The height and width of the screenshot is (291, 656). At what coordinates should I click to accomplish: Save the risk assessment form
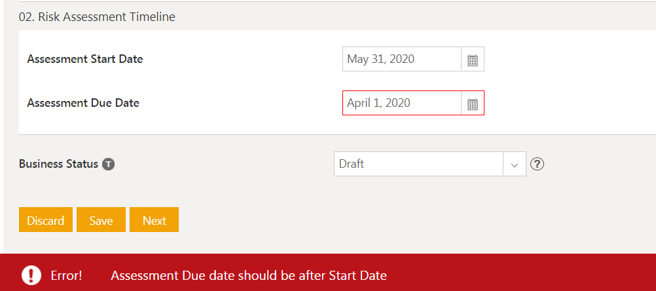click(101, 220)
